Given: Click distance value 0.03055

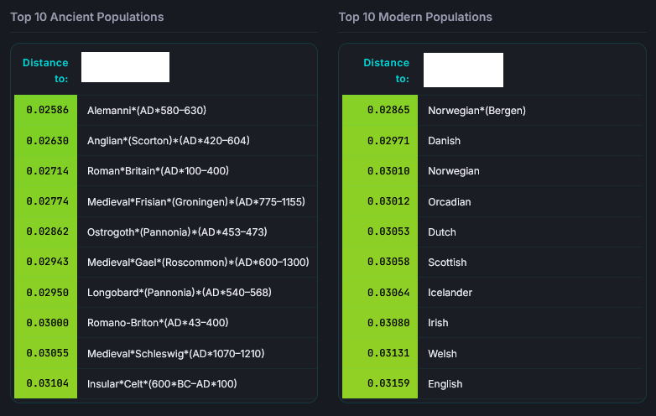Looking at the screenshot, I should [47, 353].
